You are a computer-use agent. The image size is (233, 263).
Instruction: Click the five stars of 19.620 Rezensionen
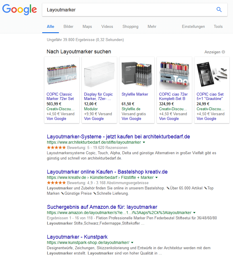coord(56,147)
